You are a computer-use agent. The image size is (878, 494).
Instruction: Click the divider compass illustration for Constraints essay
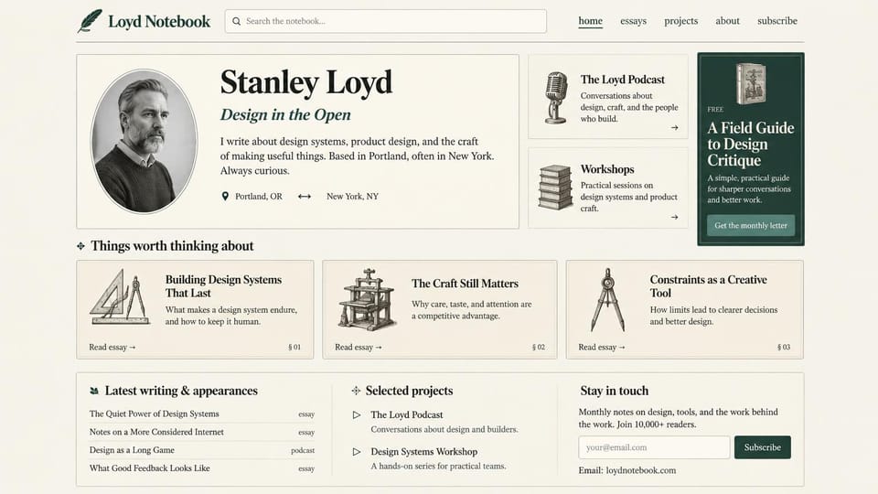pyautogui.click(x=607, y=300)
